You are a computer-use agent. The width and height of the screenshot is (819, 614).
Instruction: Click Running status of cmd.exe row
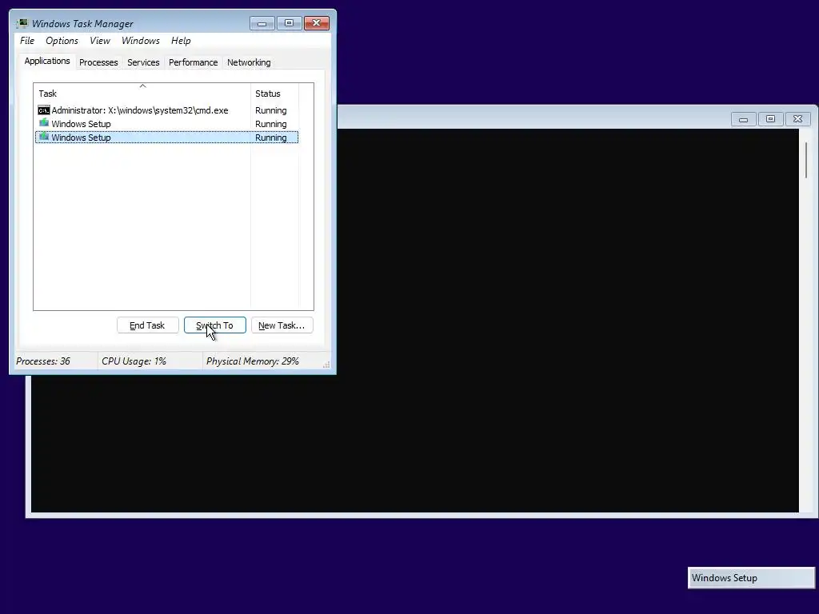pos(270,110)
